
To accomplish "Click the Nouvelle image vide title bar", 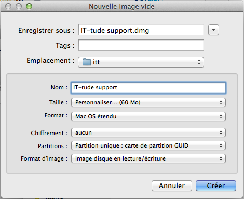I will pos(121,6).
